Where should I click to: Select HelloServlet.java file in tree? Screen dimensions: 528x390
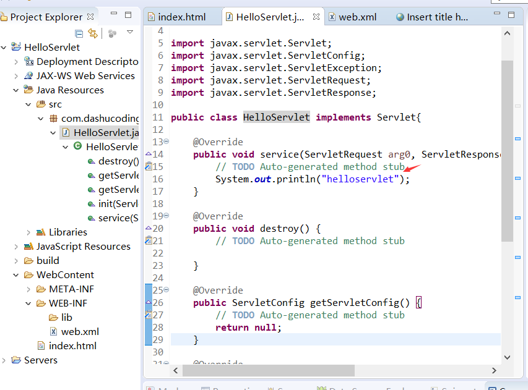[100, 133]
